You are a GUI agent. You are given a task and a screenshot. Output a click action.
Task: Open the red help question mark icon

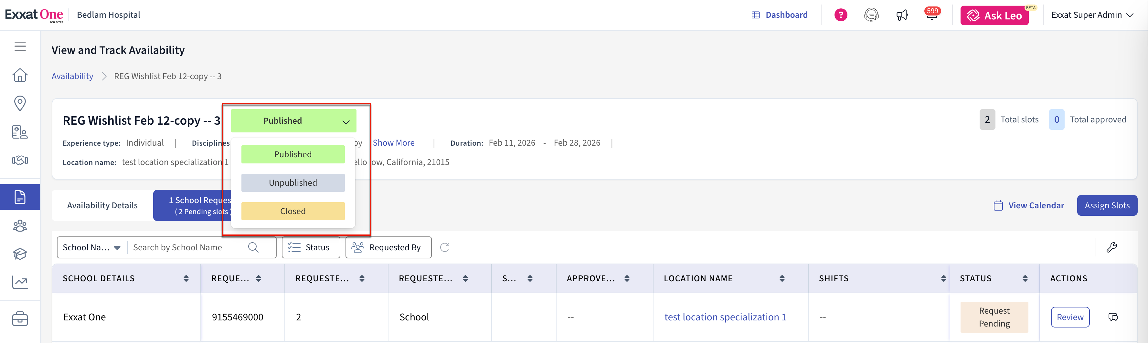click(x=841, y=15)
